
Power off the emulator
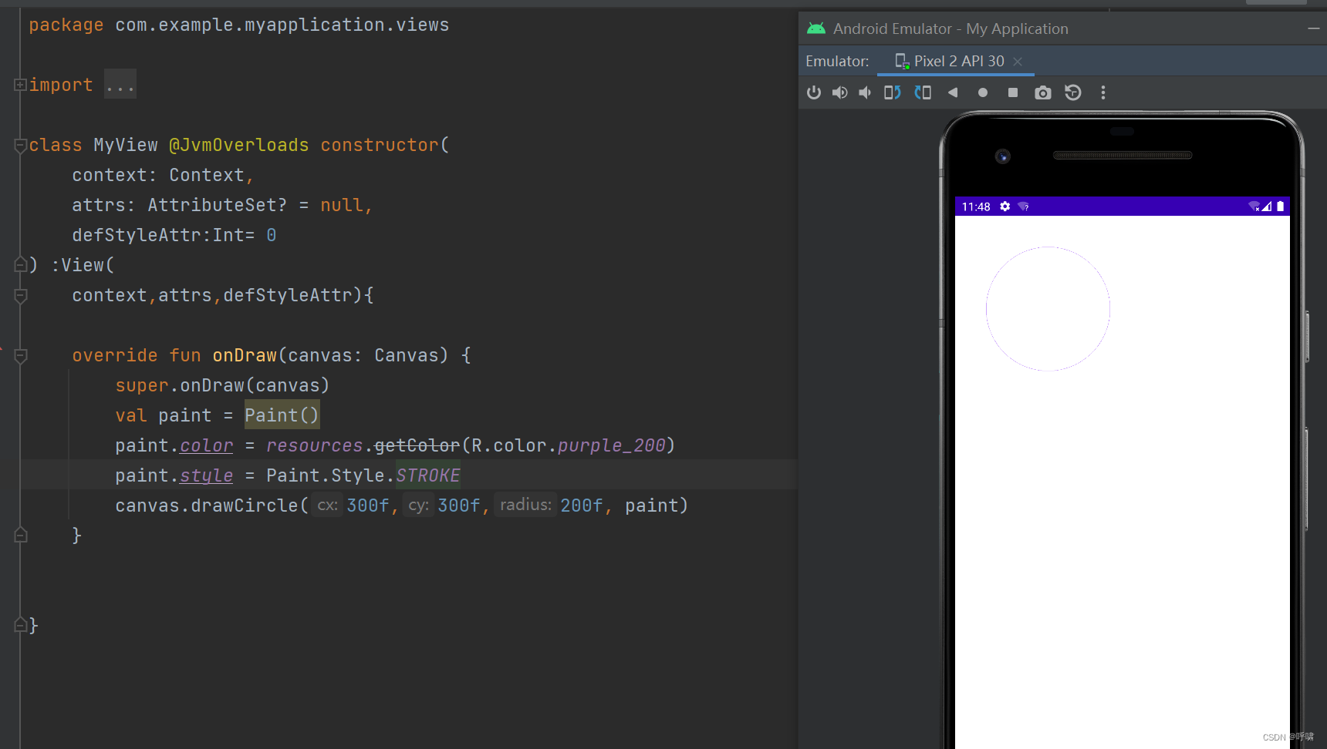point(813,92)
